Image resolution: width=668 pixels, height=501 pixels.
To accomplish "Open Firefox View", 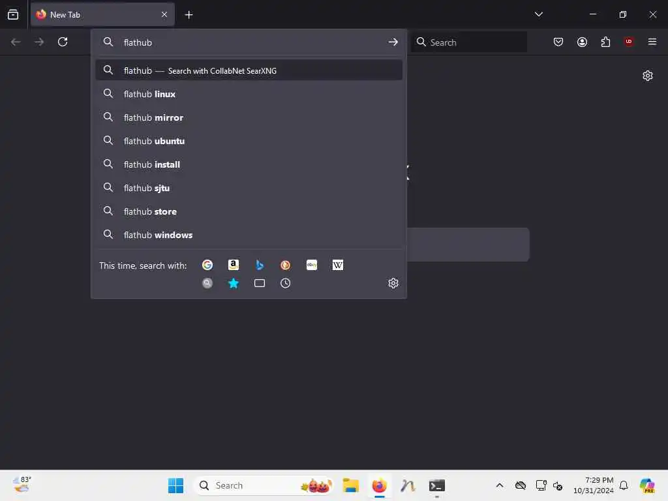I will [x=13, y=14].
